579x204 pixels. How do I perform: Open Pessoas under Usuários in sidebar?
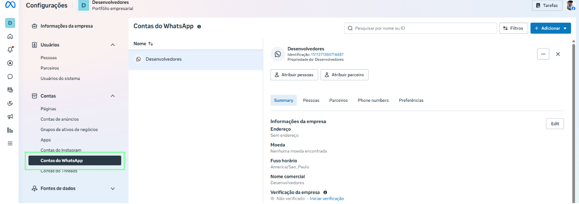48,58
